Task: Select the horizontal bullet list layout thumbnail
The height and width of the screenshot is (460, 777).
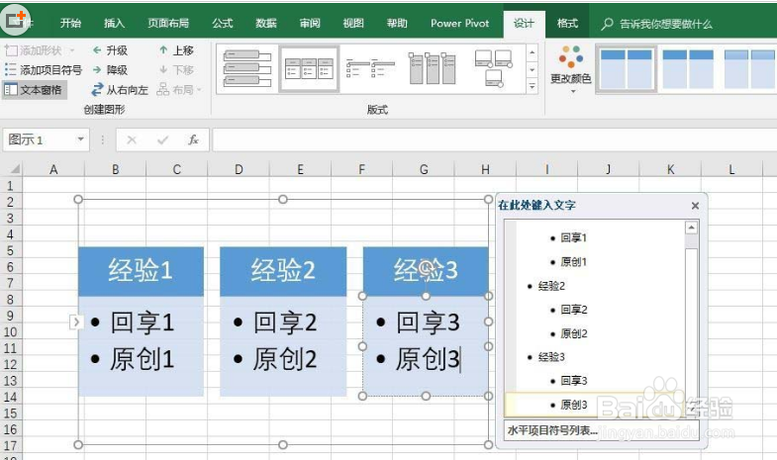Action: tap(309, 69)
